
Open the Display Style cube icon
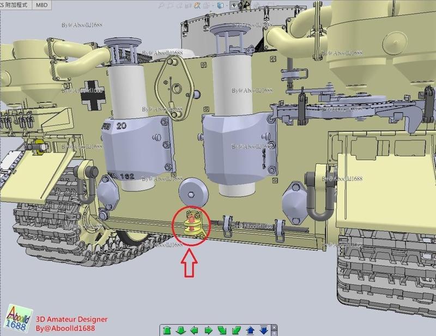(x=220, y=5)
